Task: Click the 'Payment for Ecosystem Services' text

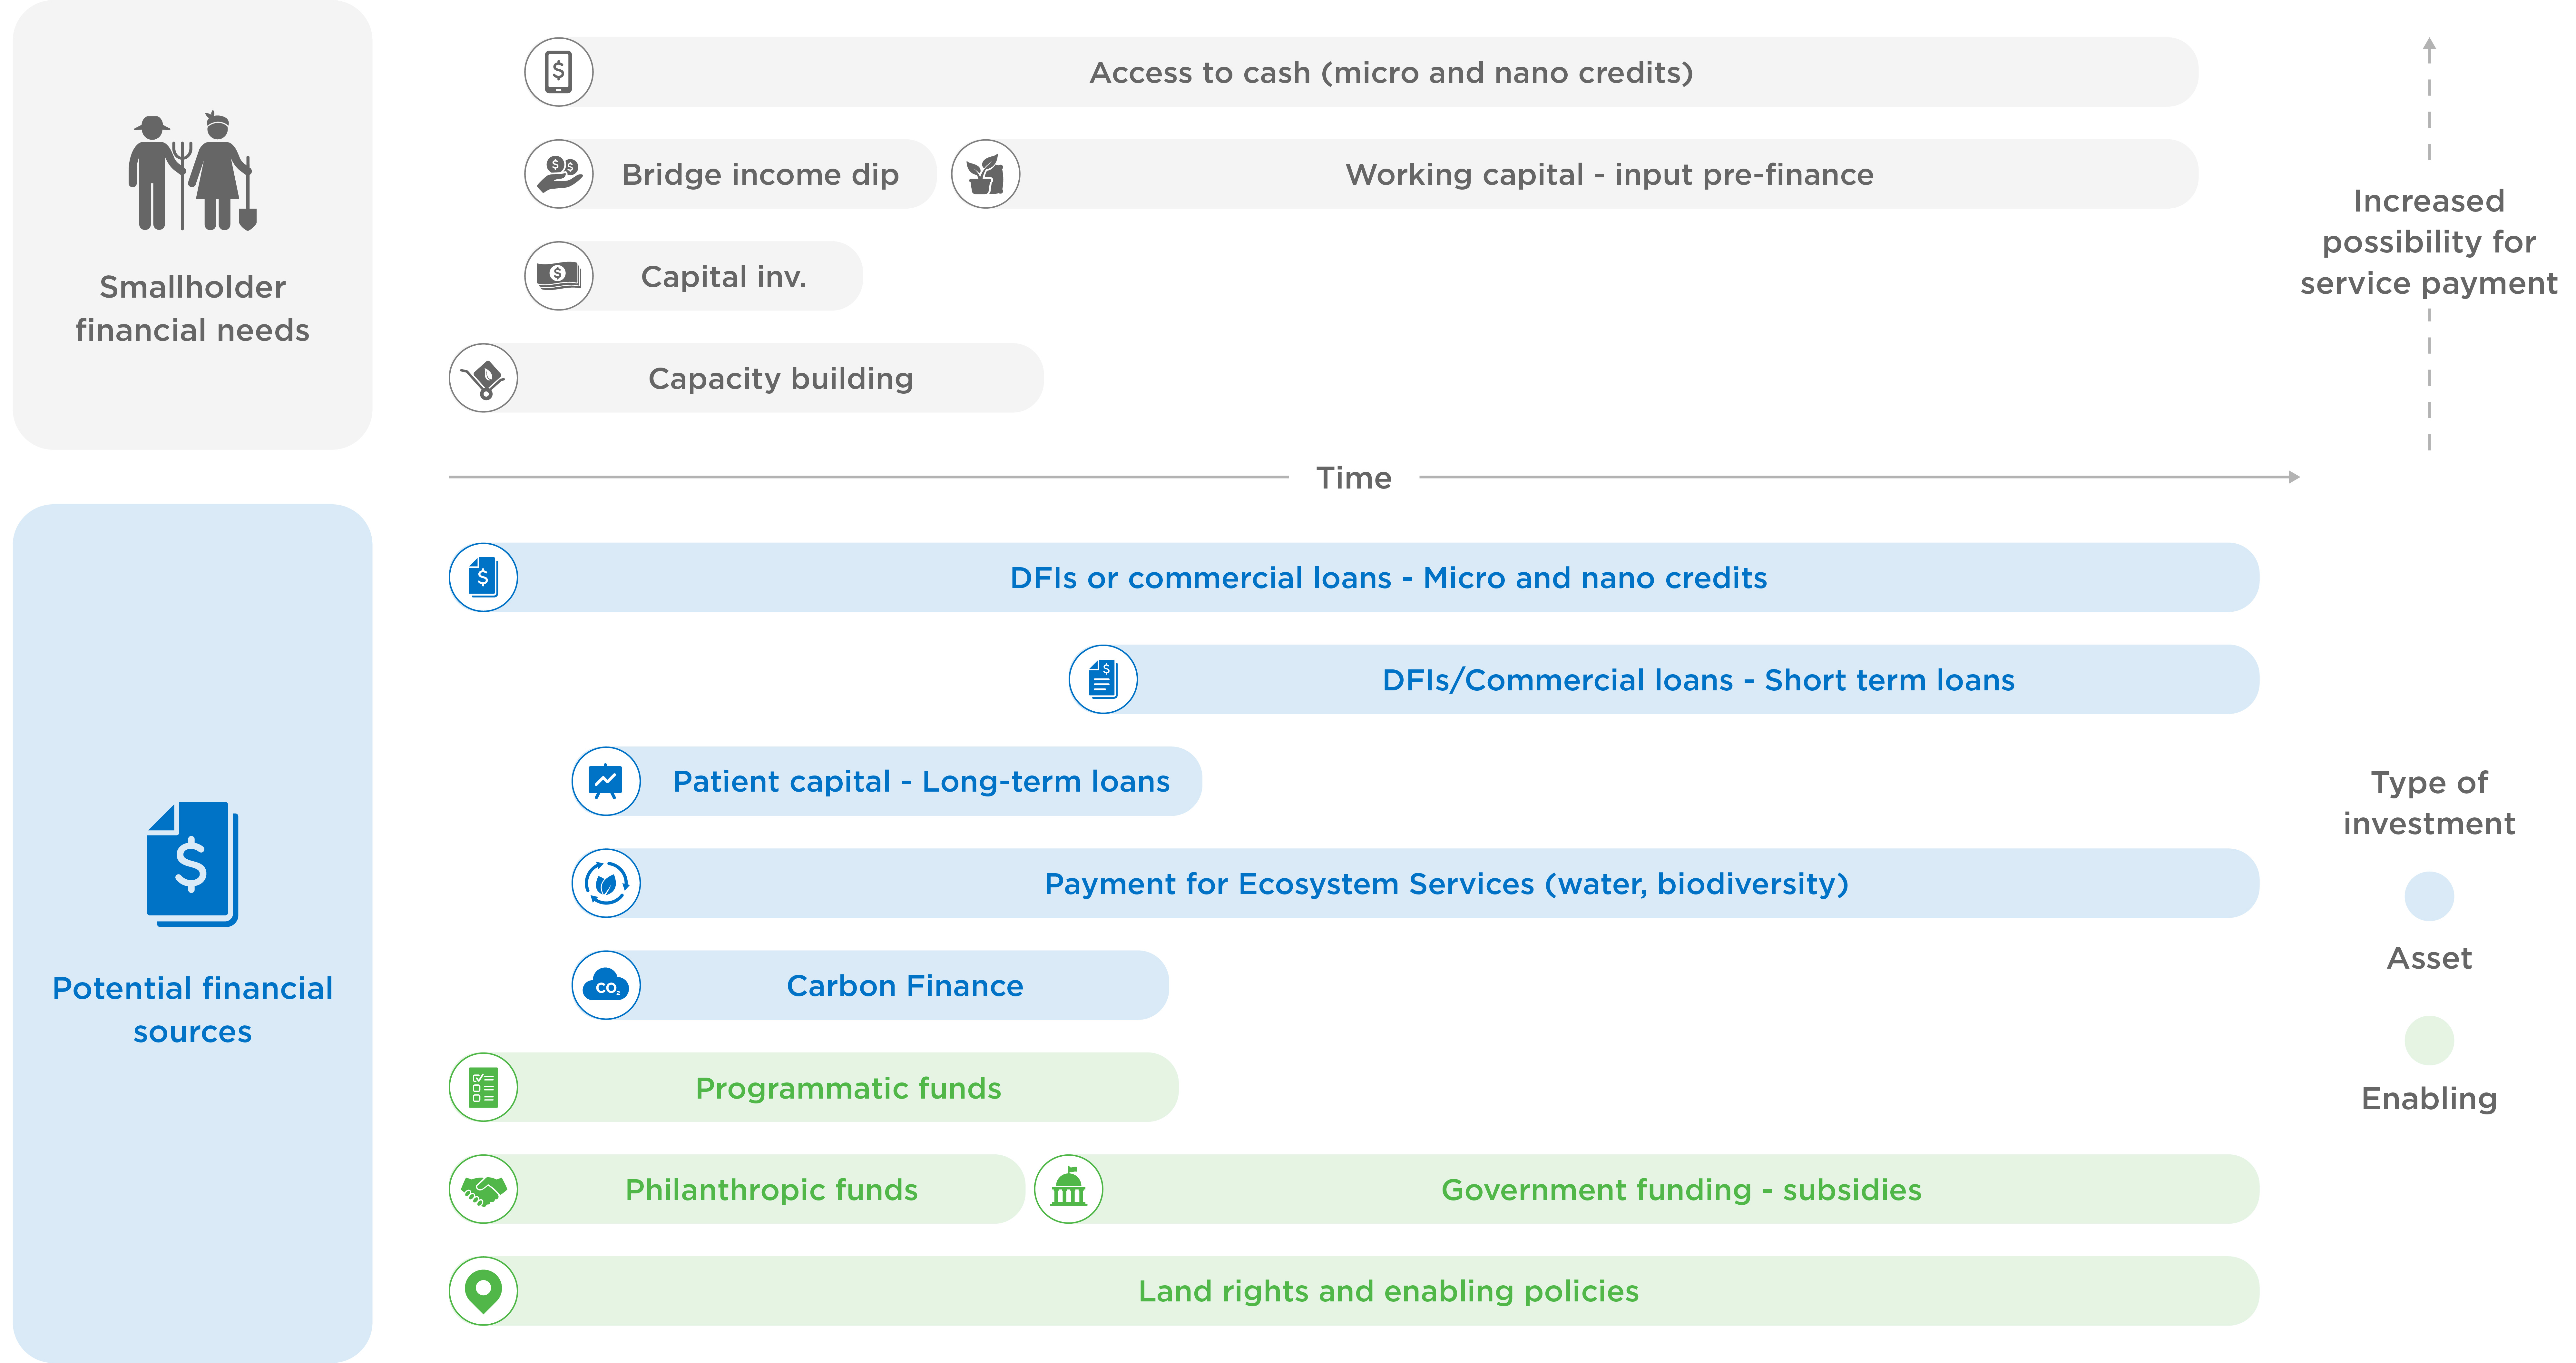Action: coord(1289,884)
